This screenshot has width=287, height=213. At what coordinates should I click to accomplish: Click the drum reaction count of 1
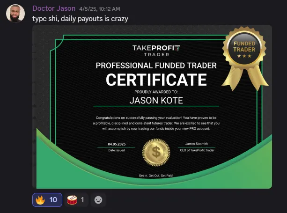point(82,200)
